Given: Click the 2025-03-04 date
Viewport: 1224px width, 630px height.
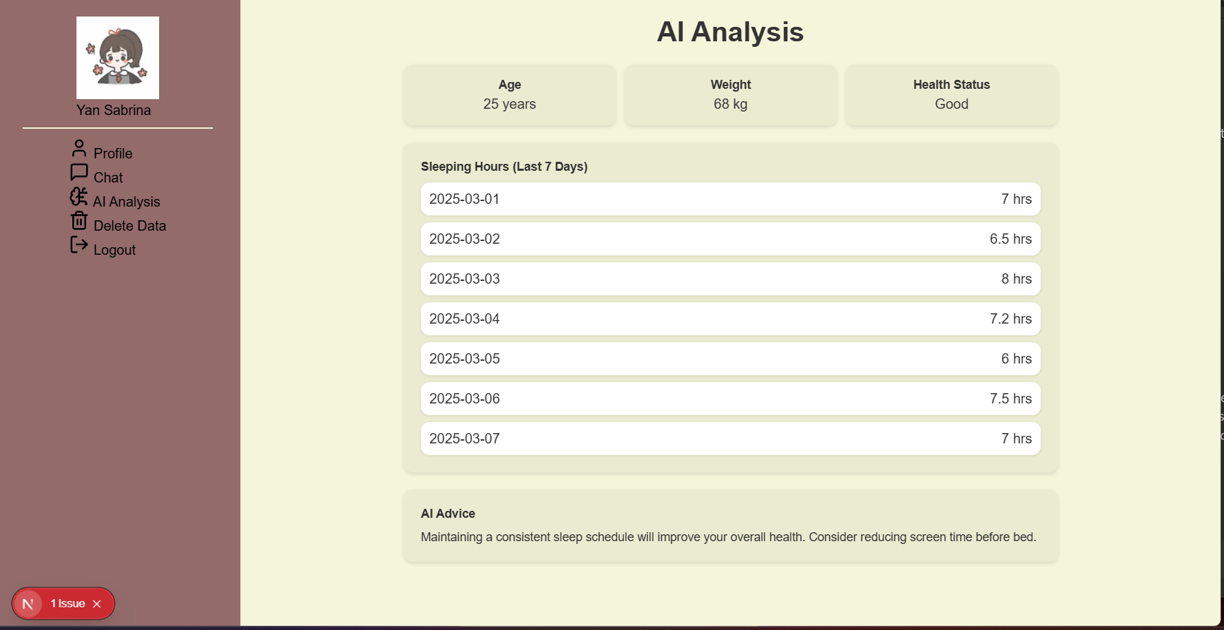Looking at the screenshot, I should point(464,319).
